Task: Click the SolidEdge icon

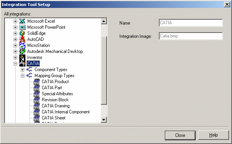Action: point(22,33)
